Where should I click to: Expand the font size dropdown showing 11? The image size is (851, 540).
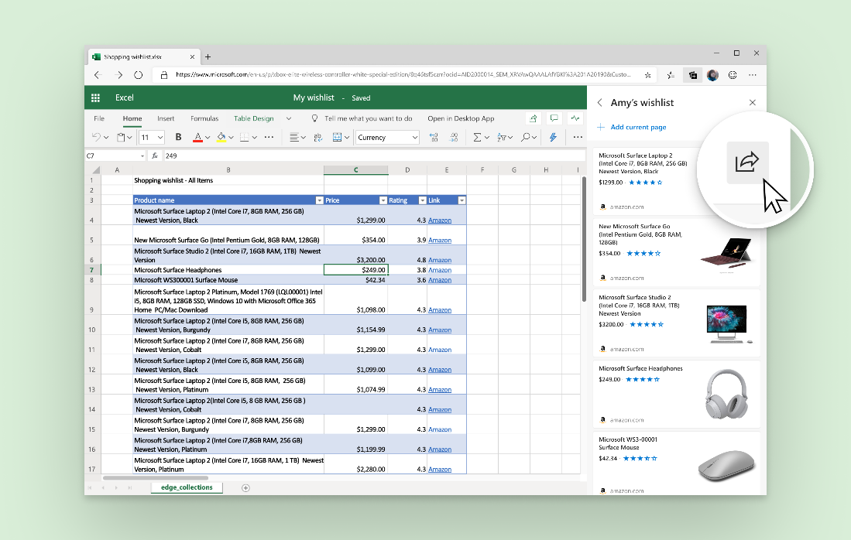pos(160,137)
